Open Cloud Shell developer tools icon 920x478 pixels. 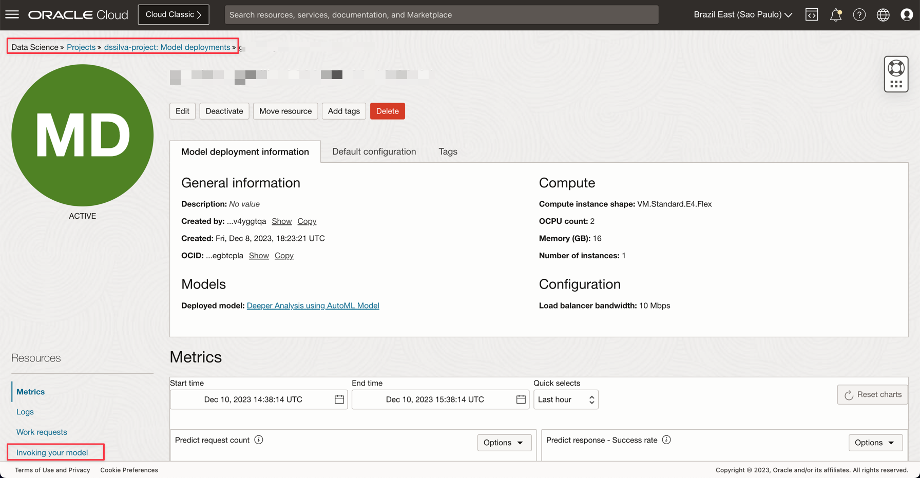(812, 15)
